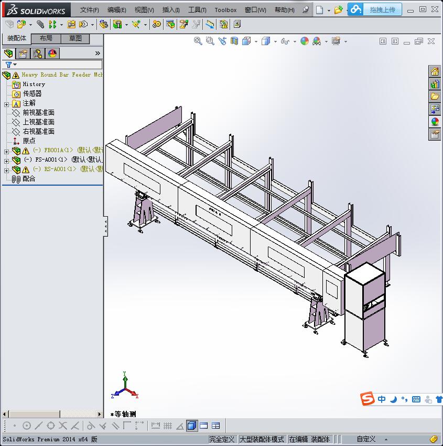The image size is (443, 446).
Task: Toggle tangent snap icon
Action: pos(91,426)
